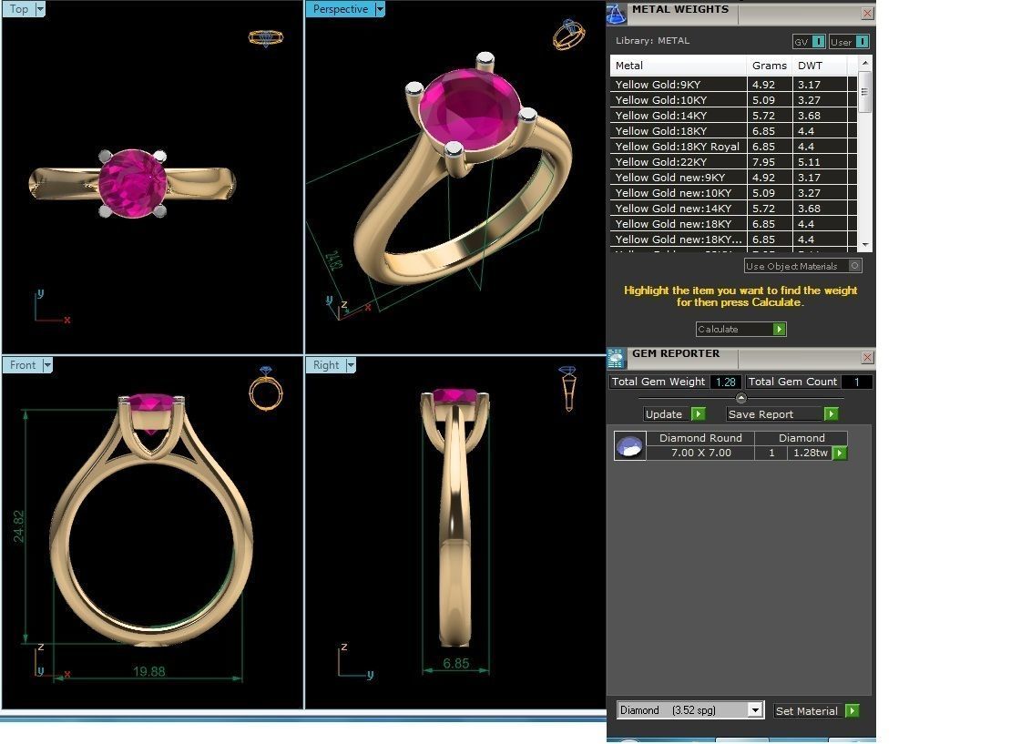Select the Front viewport label
The image size is (1021, 744).
[x=23, y=365]
